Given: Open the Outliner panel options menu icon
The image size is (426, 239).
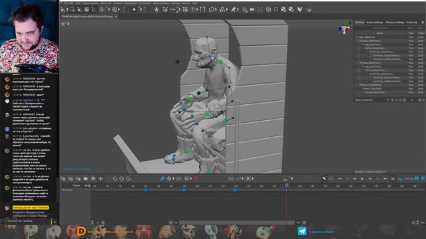Looking at the screenshot, I should tap(423, 22).
